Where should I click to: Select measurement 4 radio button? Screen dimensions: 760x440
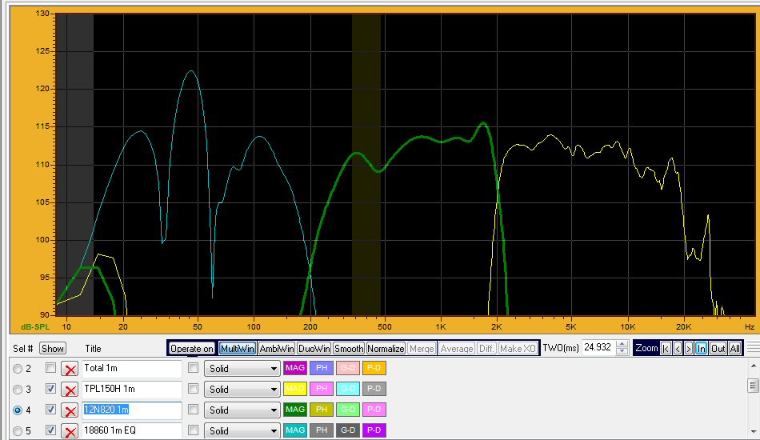click(18, 410)
